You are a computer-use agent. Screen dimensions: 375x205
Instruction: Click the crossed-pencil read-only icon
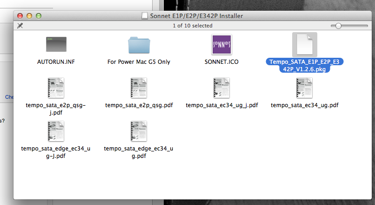click(20, 26)
